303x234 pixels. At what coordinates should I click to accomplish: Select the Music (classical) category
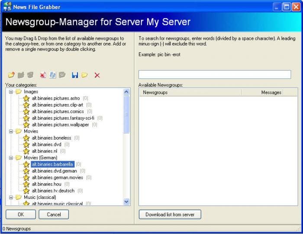[x=40, y=197]
